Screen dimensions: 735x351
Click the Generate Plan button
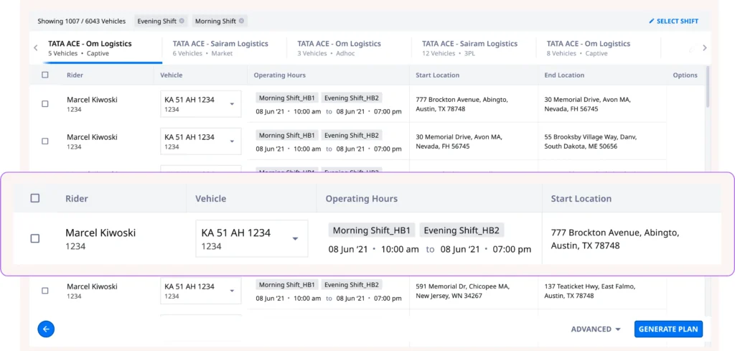tap(668, 329)
